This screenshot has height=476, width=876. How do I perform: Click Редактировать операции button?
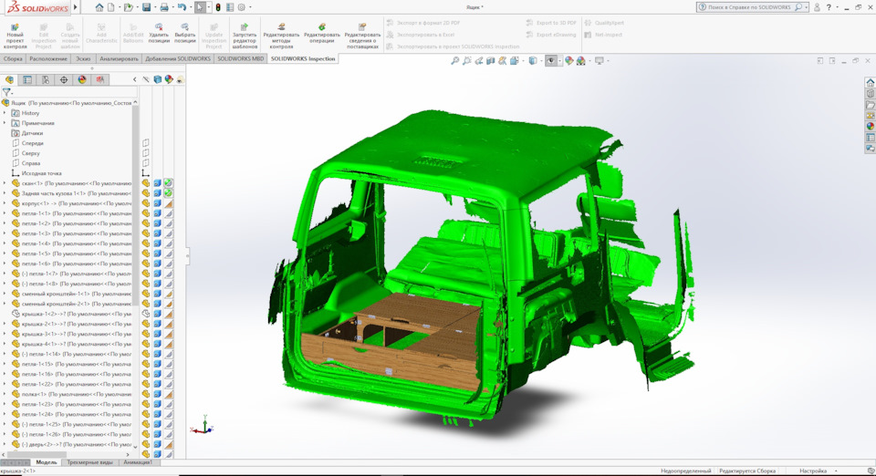point(322,34)
